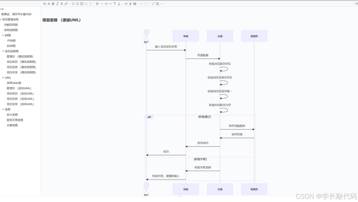Indent the current list item
The height and width of the screenshot is (202, 358).
tap(90, 4)
